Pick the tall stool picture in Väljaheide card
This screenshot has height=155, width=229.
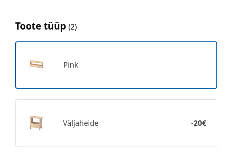(36, 123)
